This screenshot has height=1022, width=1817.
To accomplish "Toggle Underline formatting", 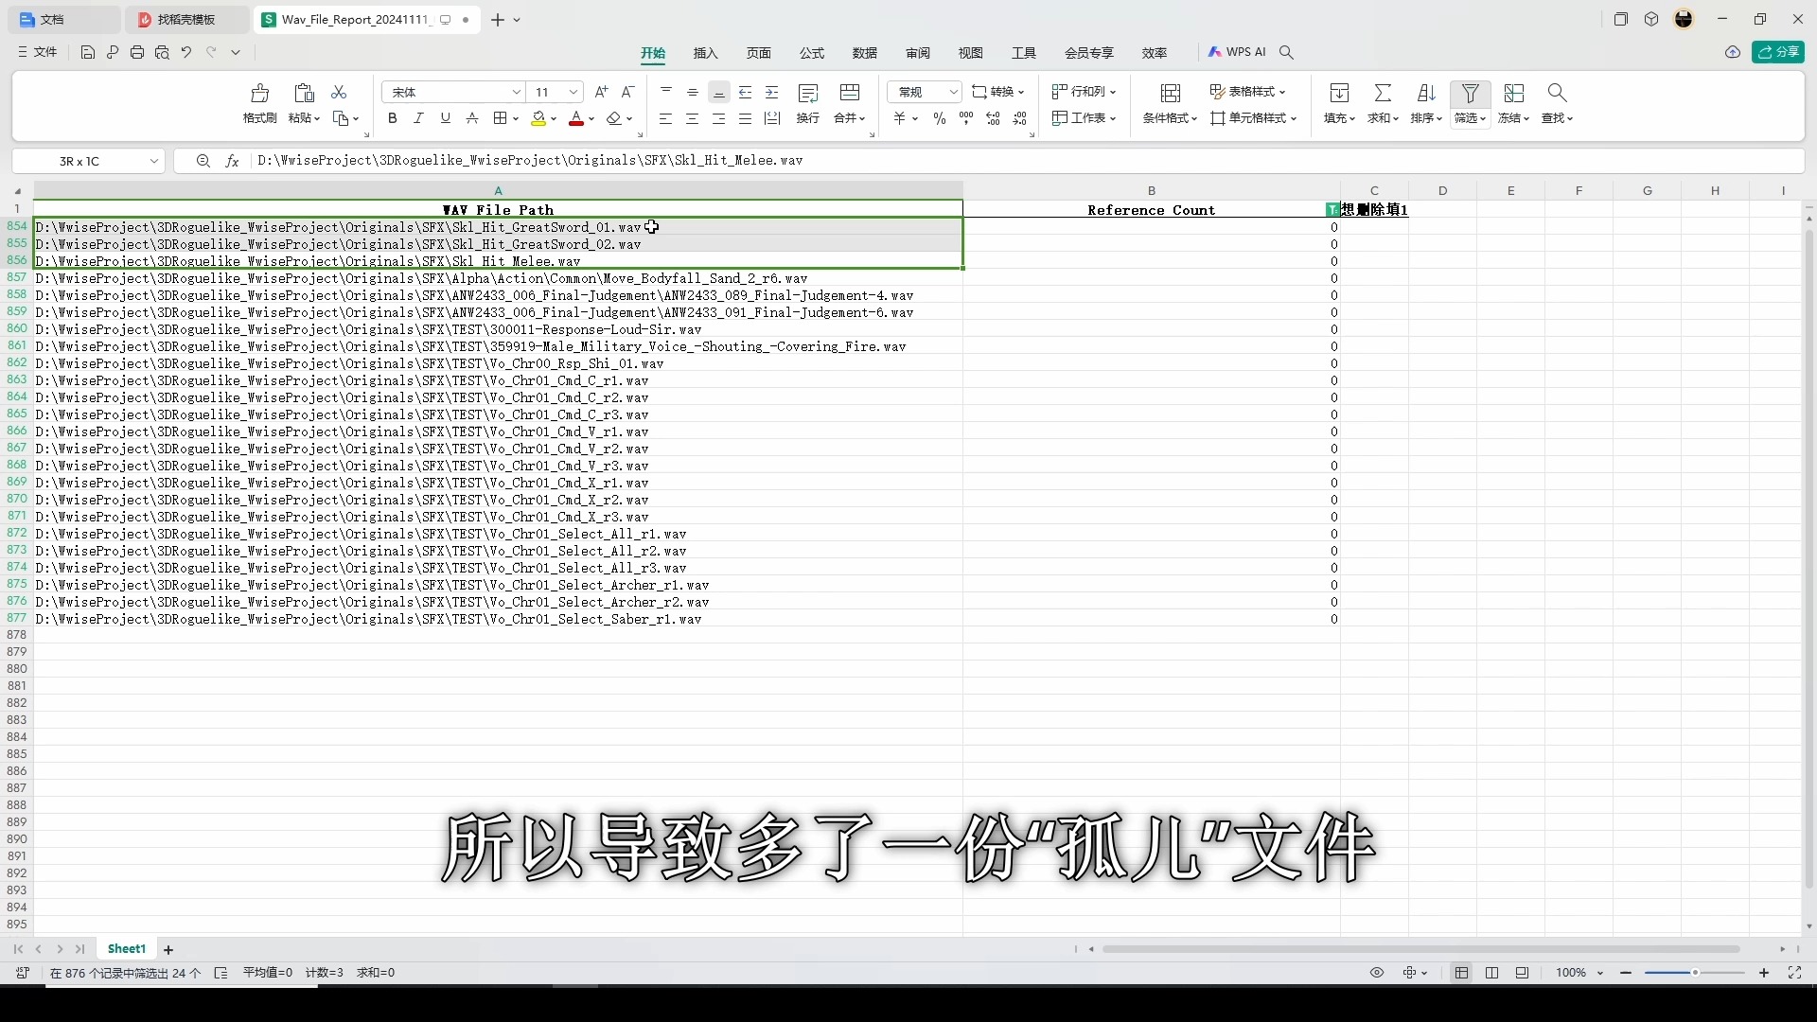I will pyautogui.click(x=445, y=118).
